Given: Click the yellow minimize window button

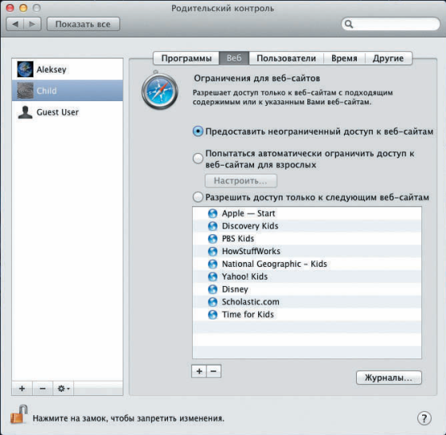Looking at the screenshot, I should click(x=23, y=8).
